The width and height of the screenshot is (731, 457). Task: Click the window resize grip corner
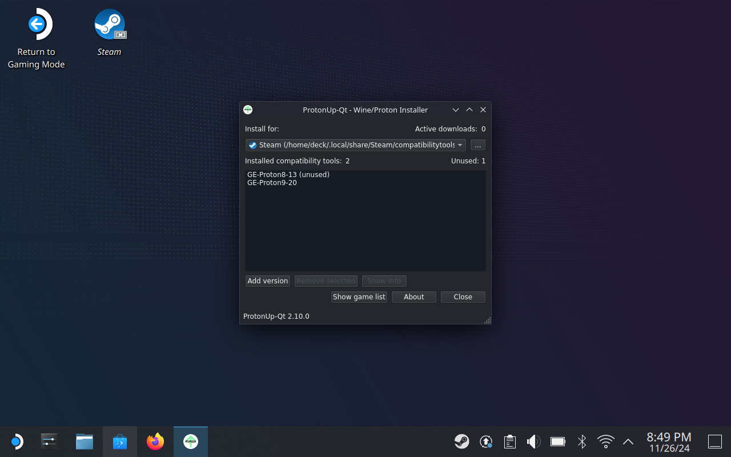pyautogui.click(x=487, y=320)
